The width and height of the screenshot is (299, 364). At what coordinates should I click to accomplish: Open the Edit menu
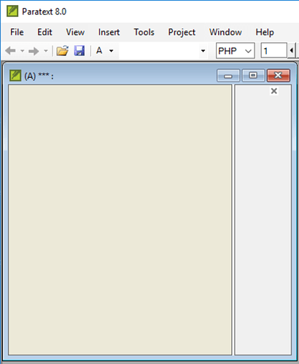click(44, 32)
